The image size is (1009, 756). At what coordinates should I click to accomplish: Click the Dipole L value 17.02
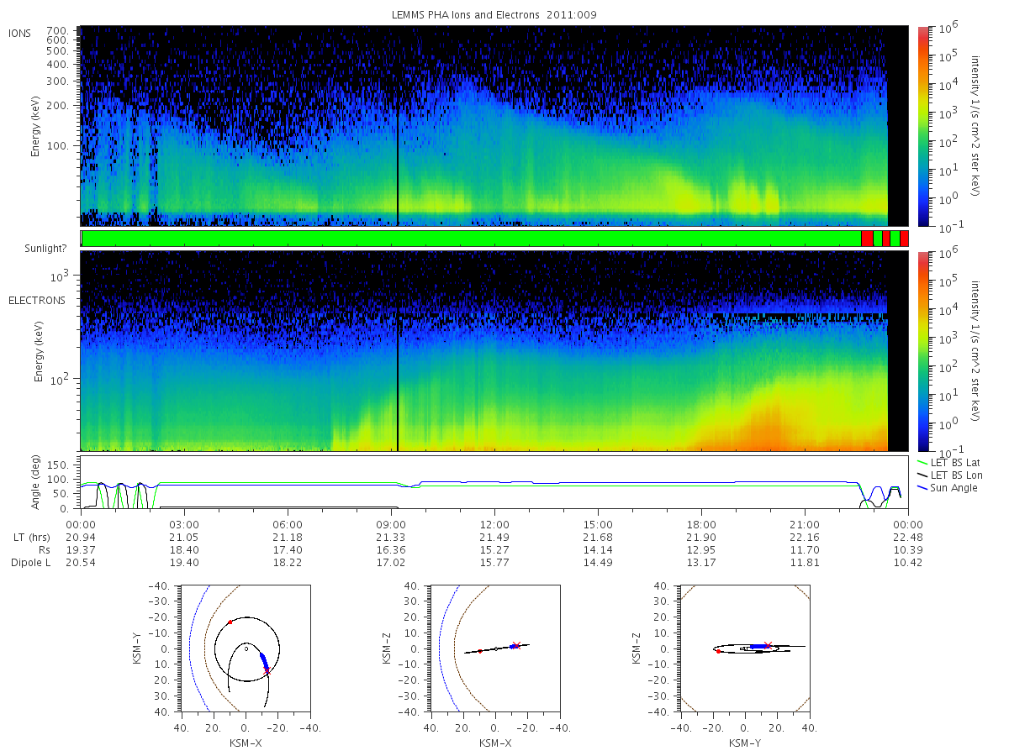pos(391,562)
